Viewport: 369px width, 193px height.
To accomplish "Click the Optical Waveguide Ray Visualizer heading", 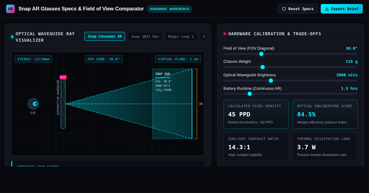I will [x=45, y=37].
